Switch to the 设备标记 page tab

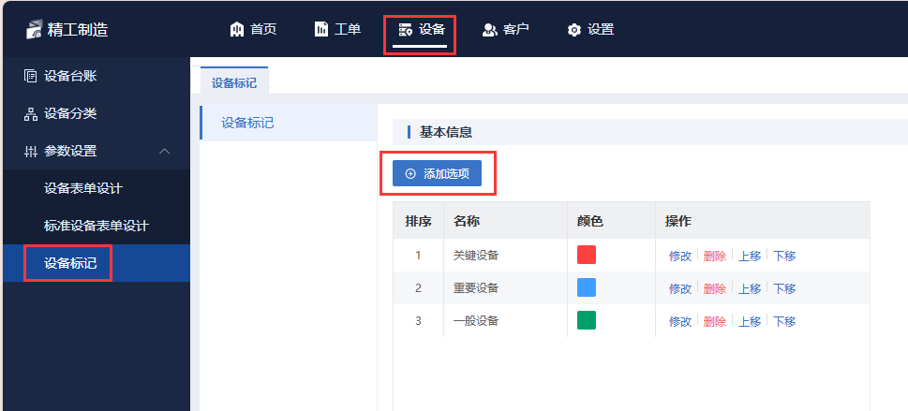234,82
